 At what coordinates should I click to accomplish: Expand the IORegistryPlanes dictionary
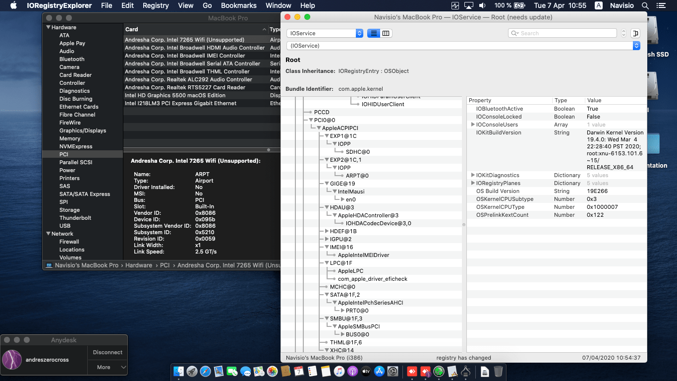tap(473, 183)
